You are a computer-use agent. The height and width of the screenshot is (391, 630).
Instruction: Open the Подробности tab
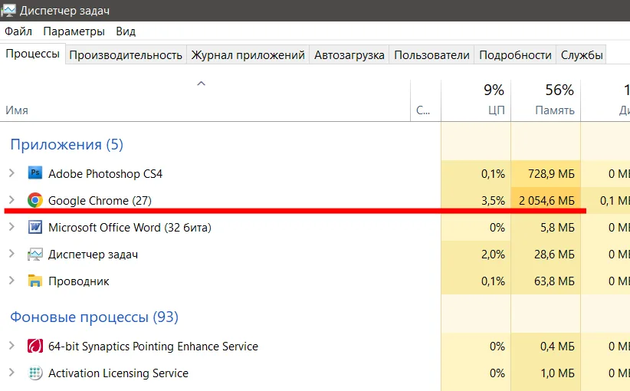[515, 54]
